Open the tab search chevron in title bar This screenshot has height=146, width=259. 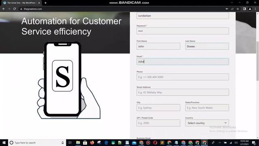[x=232, y=3]
